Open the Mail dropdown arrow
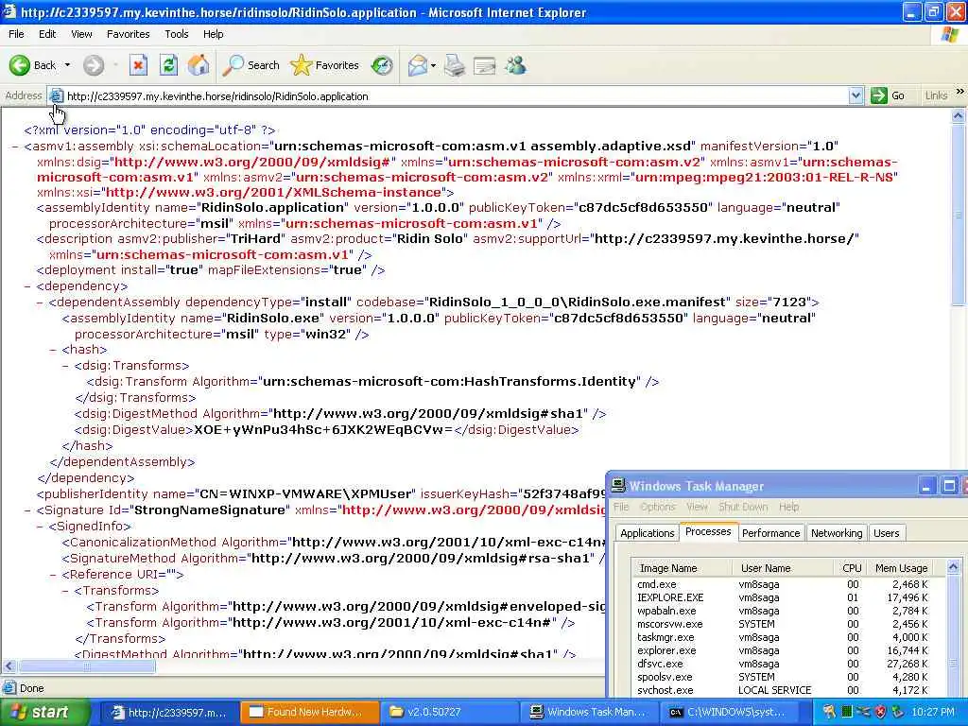Screen dimensions: 968x726 tap(433, 65)
